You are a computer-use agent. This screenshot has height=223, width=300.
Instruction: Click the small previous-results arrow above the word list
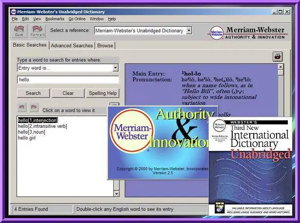[x=22, y=107]
